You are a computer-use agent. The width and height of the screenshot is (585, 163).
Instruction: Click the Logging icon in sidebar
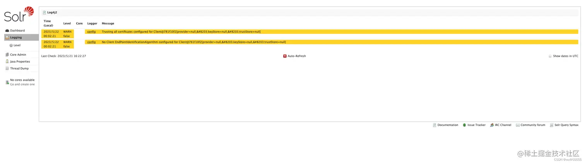point(7,37)
